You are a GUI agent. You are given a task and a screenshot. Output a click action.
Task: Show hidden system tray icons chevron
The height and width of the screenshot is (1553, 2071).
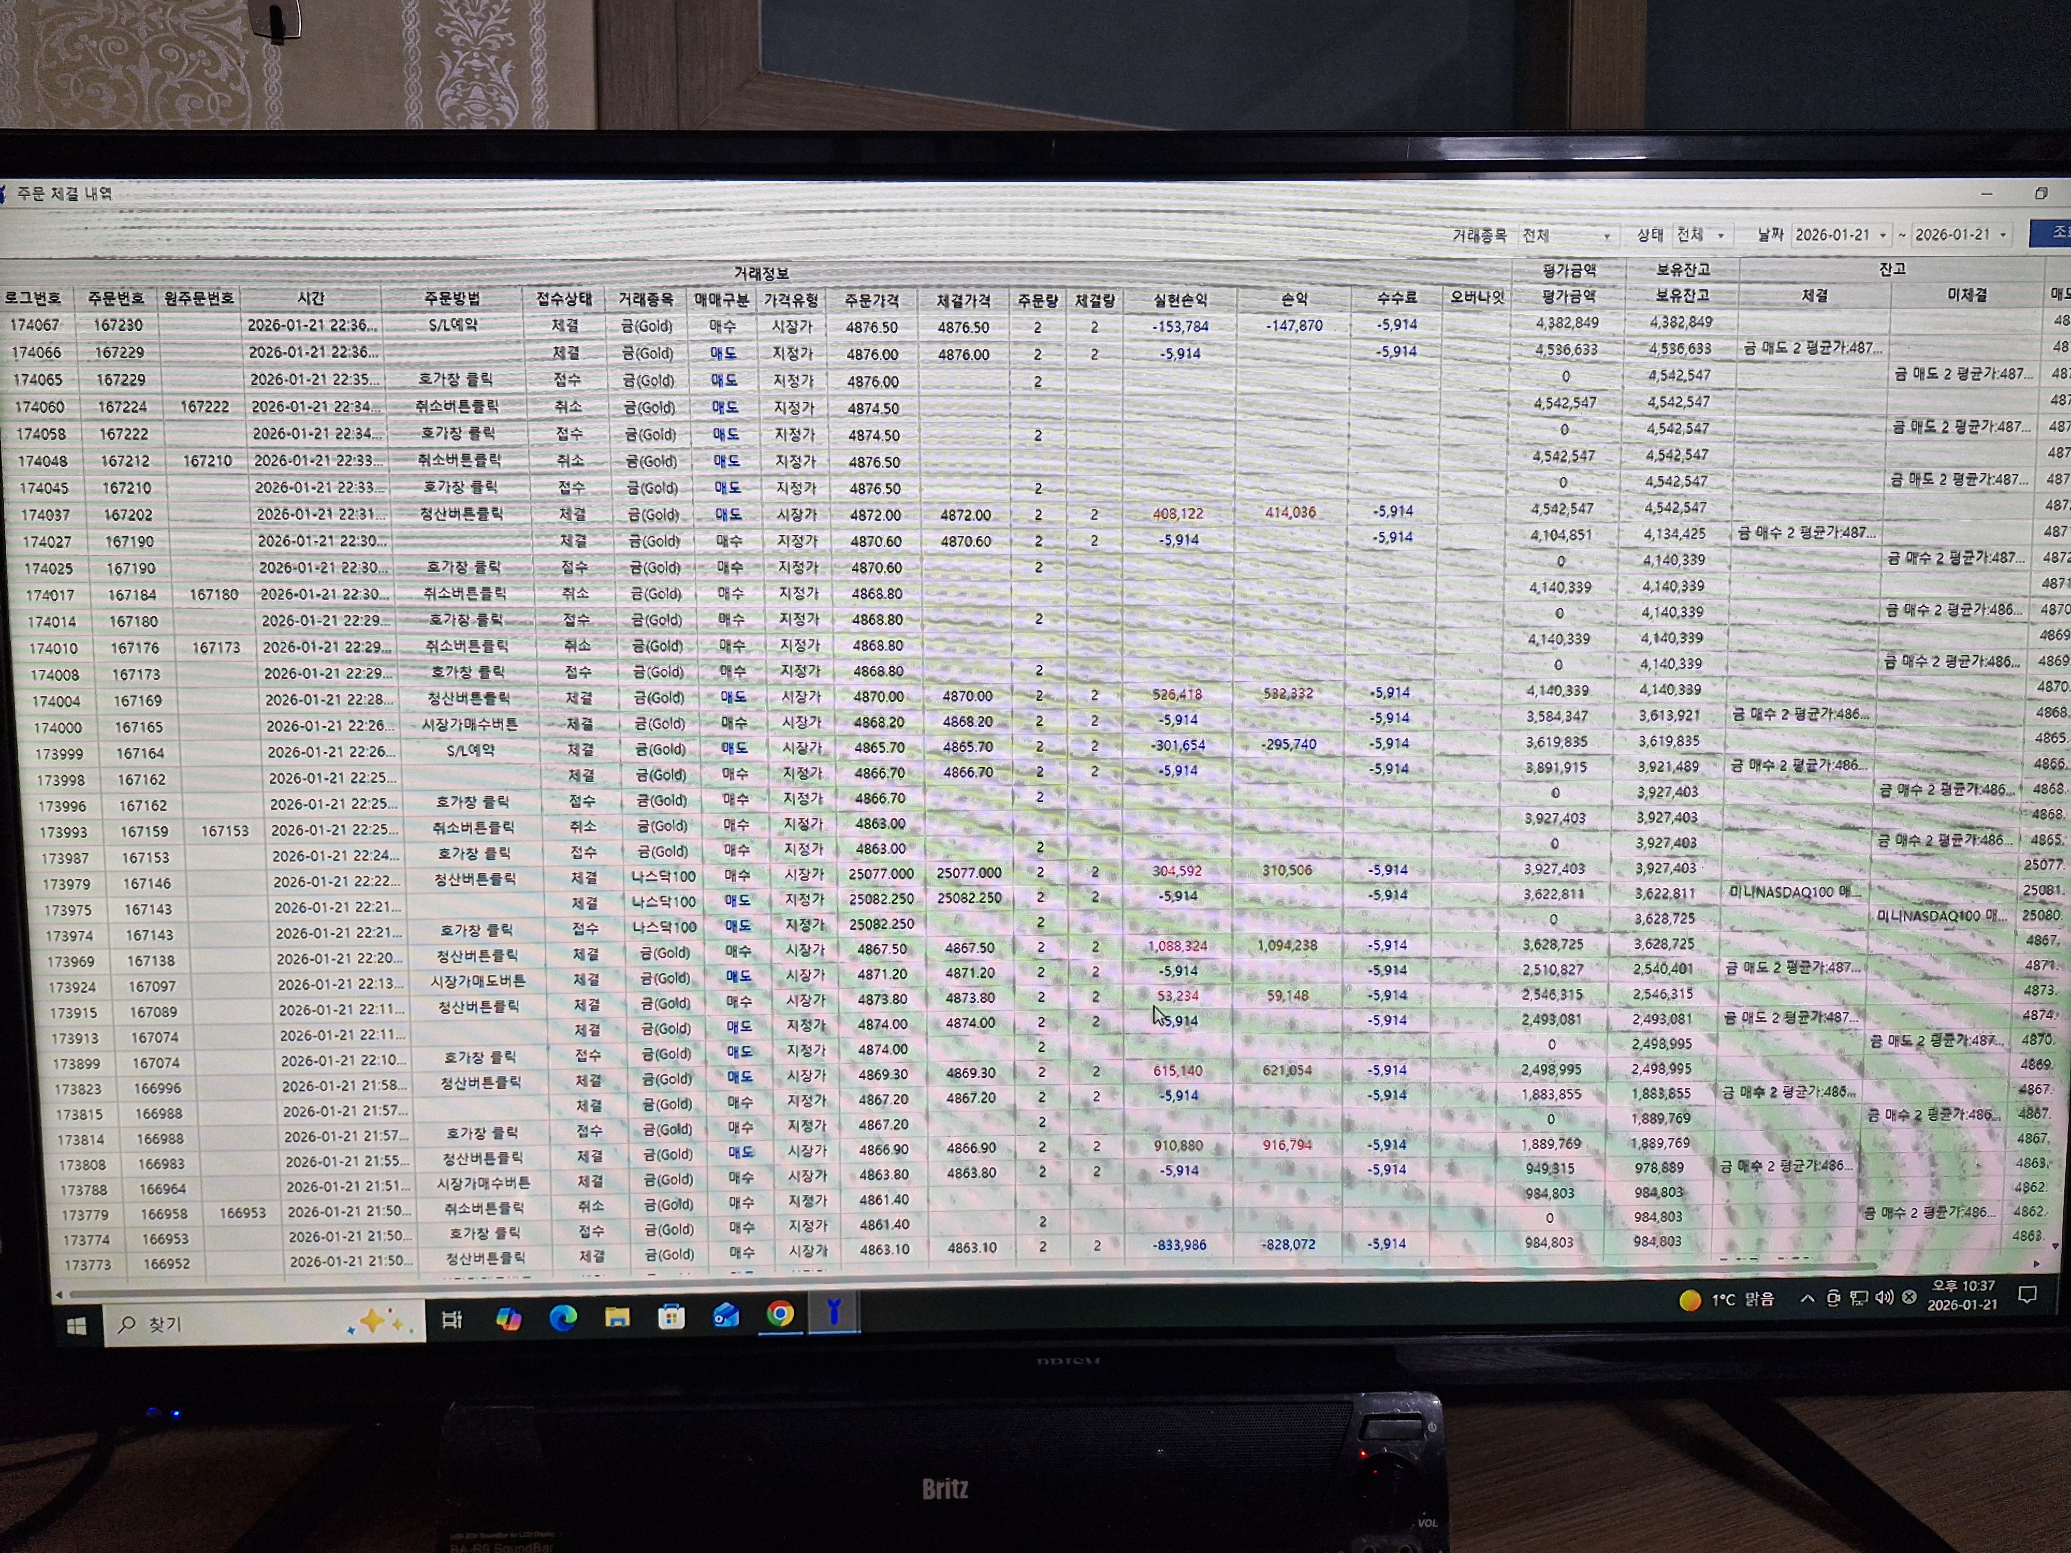[1807, 1298]
